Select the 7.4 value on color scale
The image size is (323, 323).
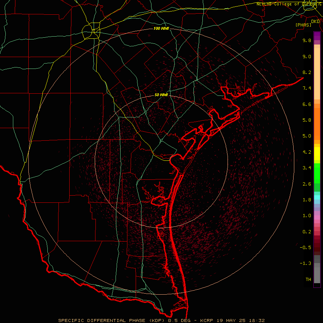tap(307, 88)
